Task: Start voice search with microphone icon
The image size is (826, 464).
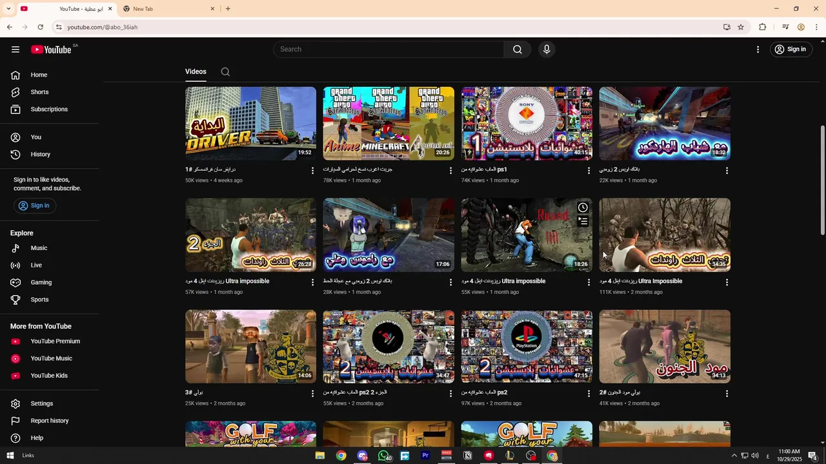Action: pos(547,50)
